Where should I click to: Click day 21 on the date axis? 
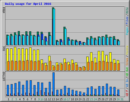[84, 99]
